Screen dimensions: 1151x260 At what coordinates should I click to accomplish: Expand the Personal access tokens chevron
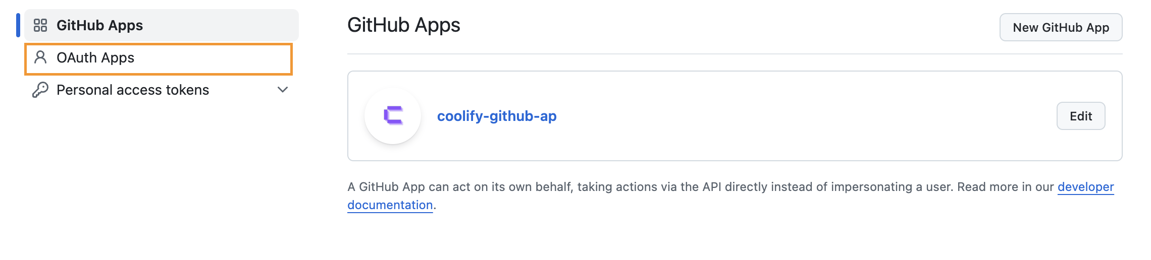[283, 90]
